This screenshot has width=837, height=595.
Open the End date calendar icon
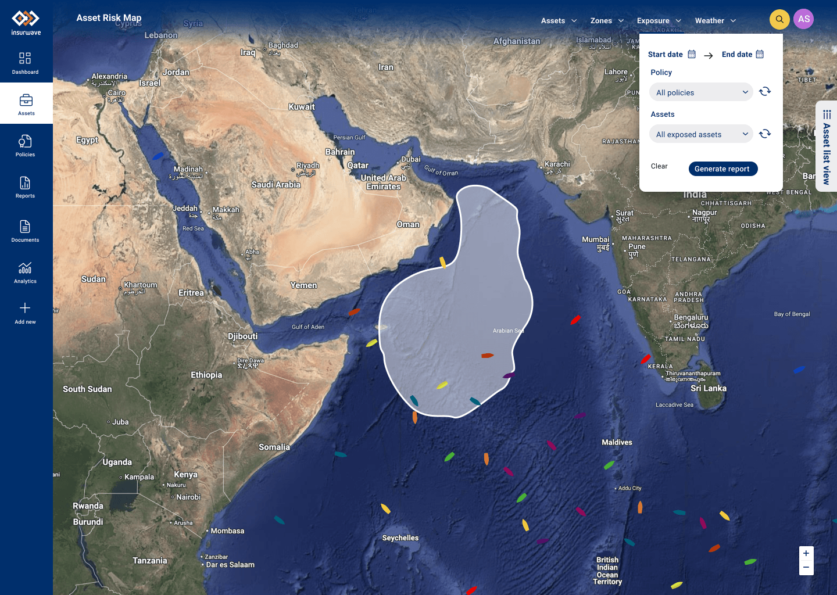[x=760, y=54]
